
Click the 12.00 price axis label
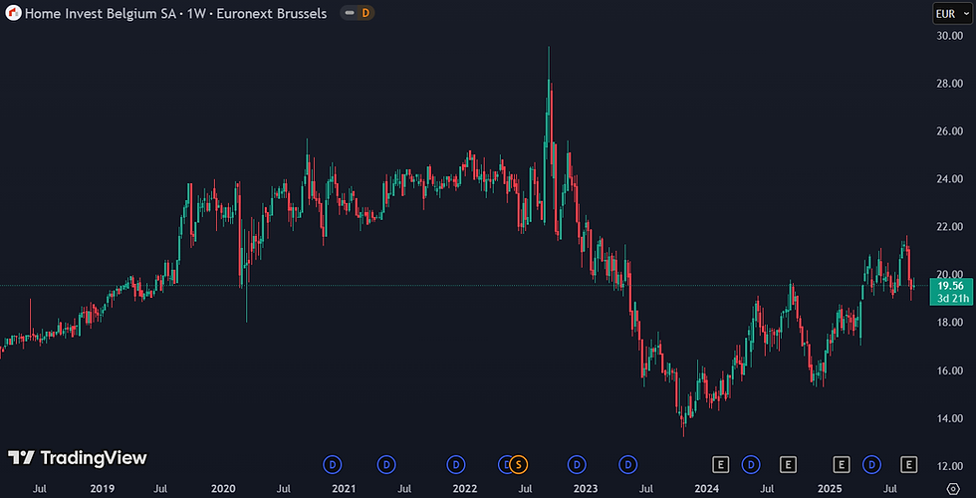click(950, 466)
